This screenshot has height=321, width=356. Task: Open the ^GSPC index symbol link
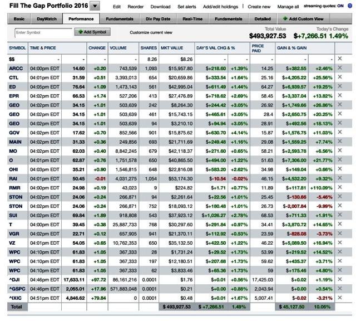click(x=17, y=289)
